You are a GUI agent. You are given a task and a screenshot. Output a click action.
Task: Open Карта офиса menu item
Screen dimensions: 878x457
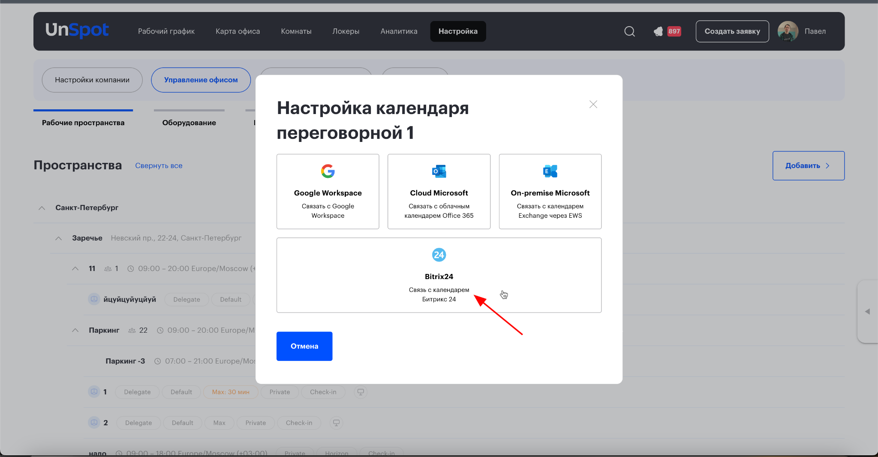click(238, 31)
